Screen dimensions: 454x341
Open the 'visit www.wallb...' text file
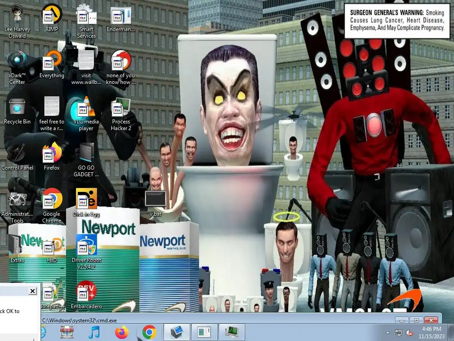pos(86,68)
